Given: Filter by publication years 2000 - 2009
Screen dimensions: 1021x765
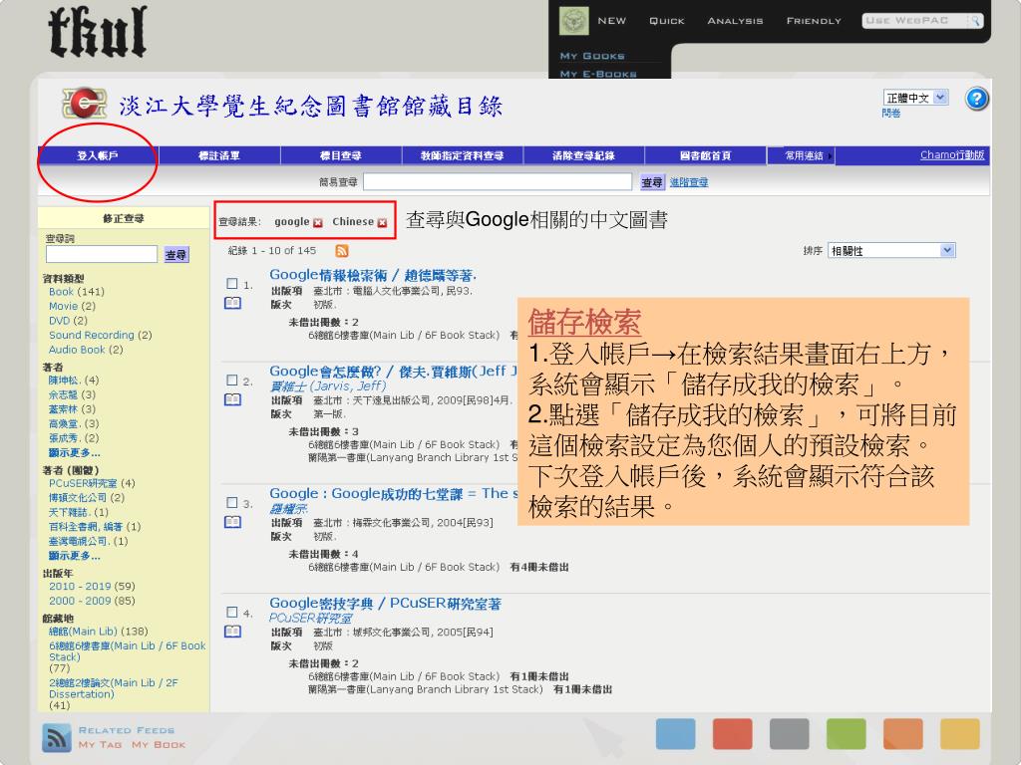Looking at the screenshot, I should [x=92, y=601].
